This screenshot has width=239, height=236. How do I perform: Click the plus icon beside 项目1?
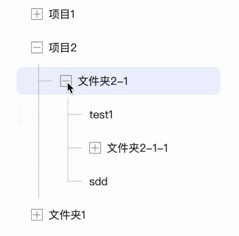point(37,14)
